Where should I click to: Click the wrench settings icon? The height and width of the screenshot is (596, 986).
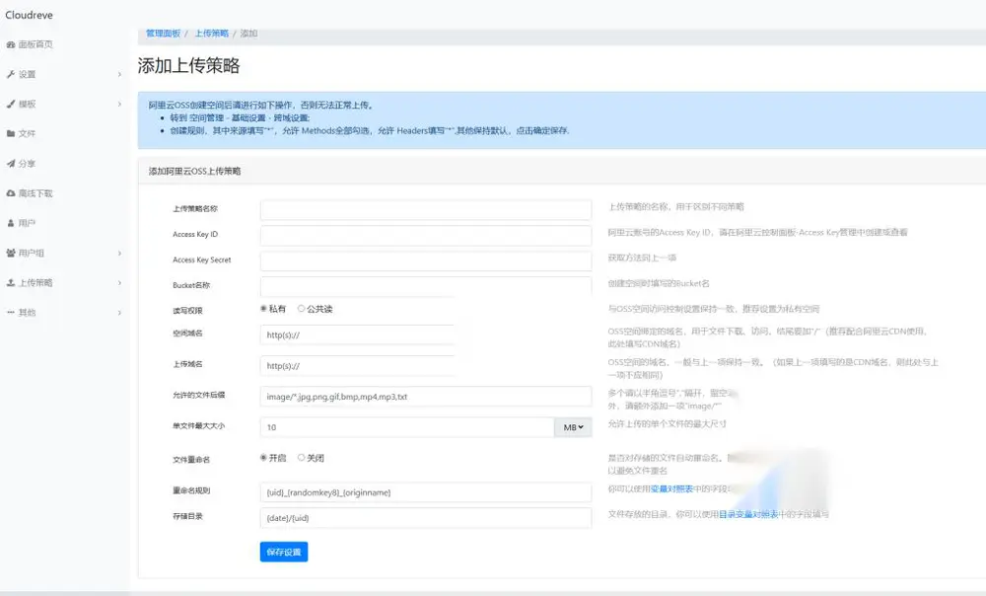11,74
